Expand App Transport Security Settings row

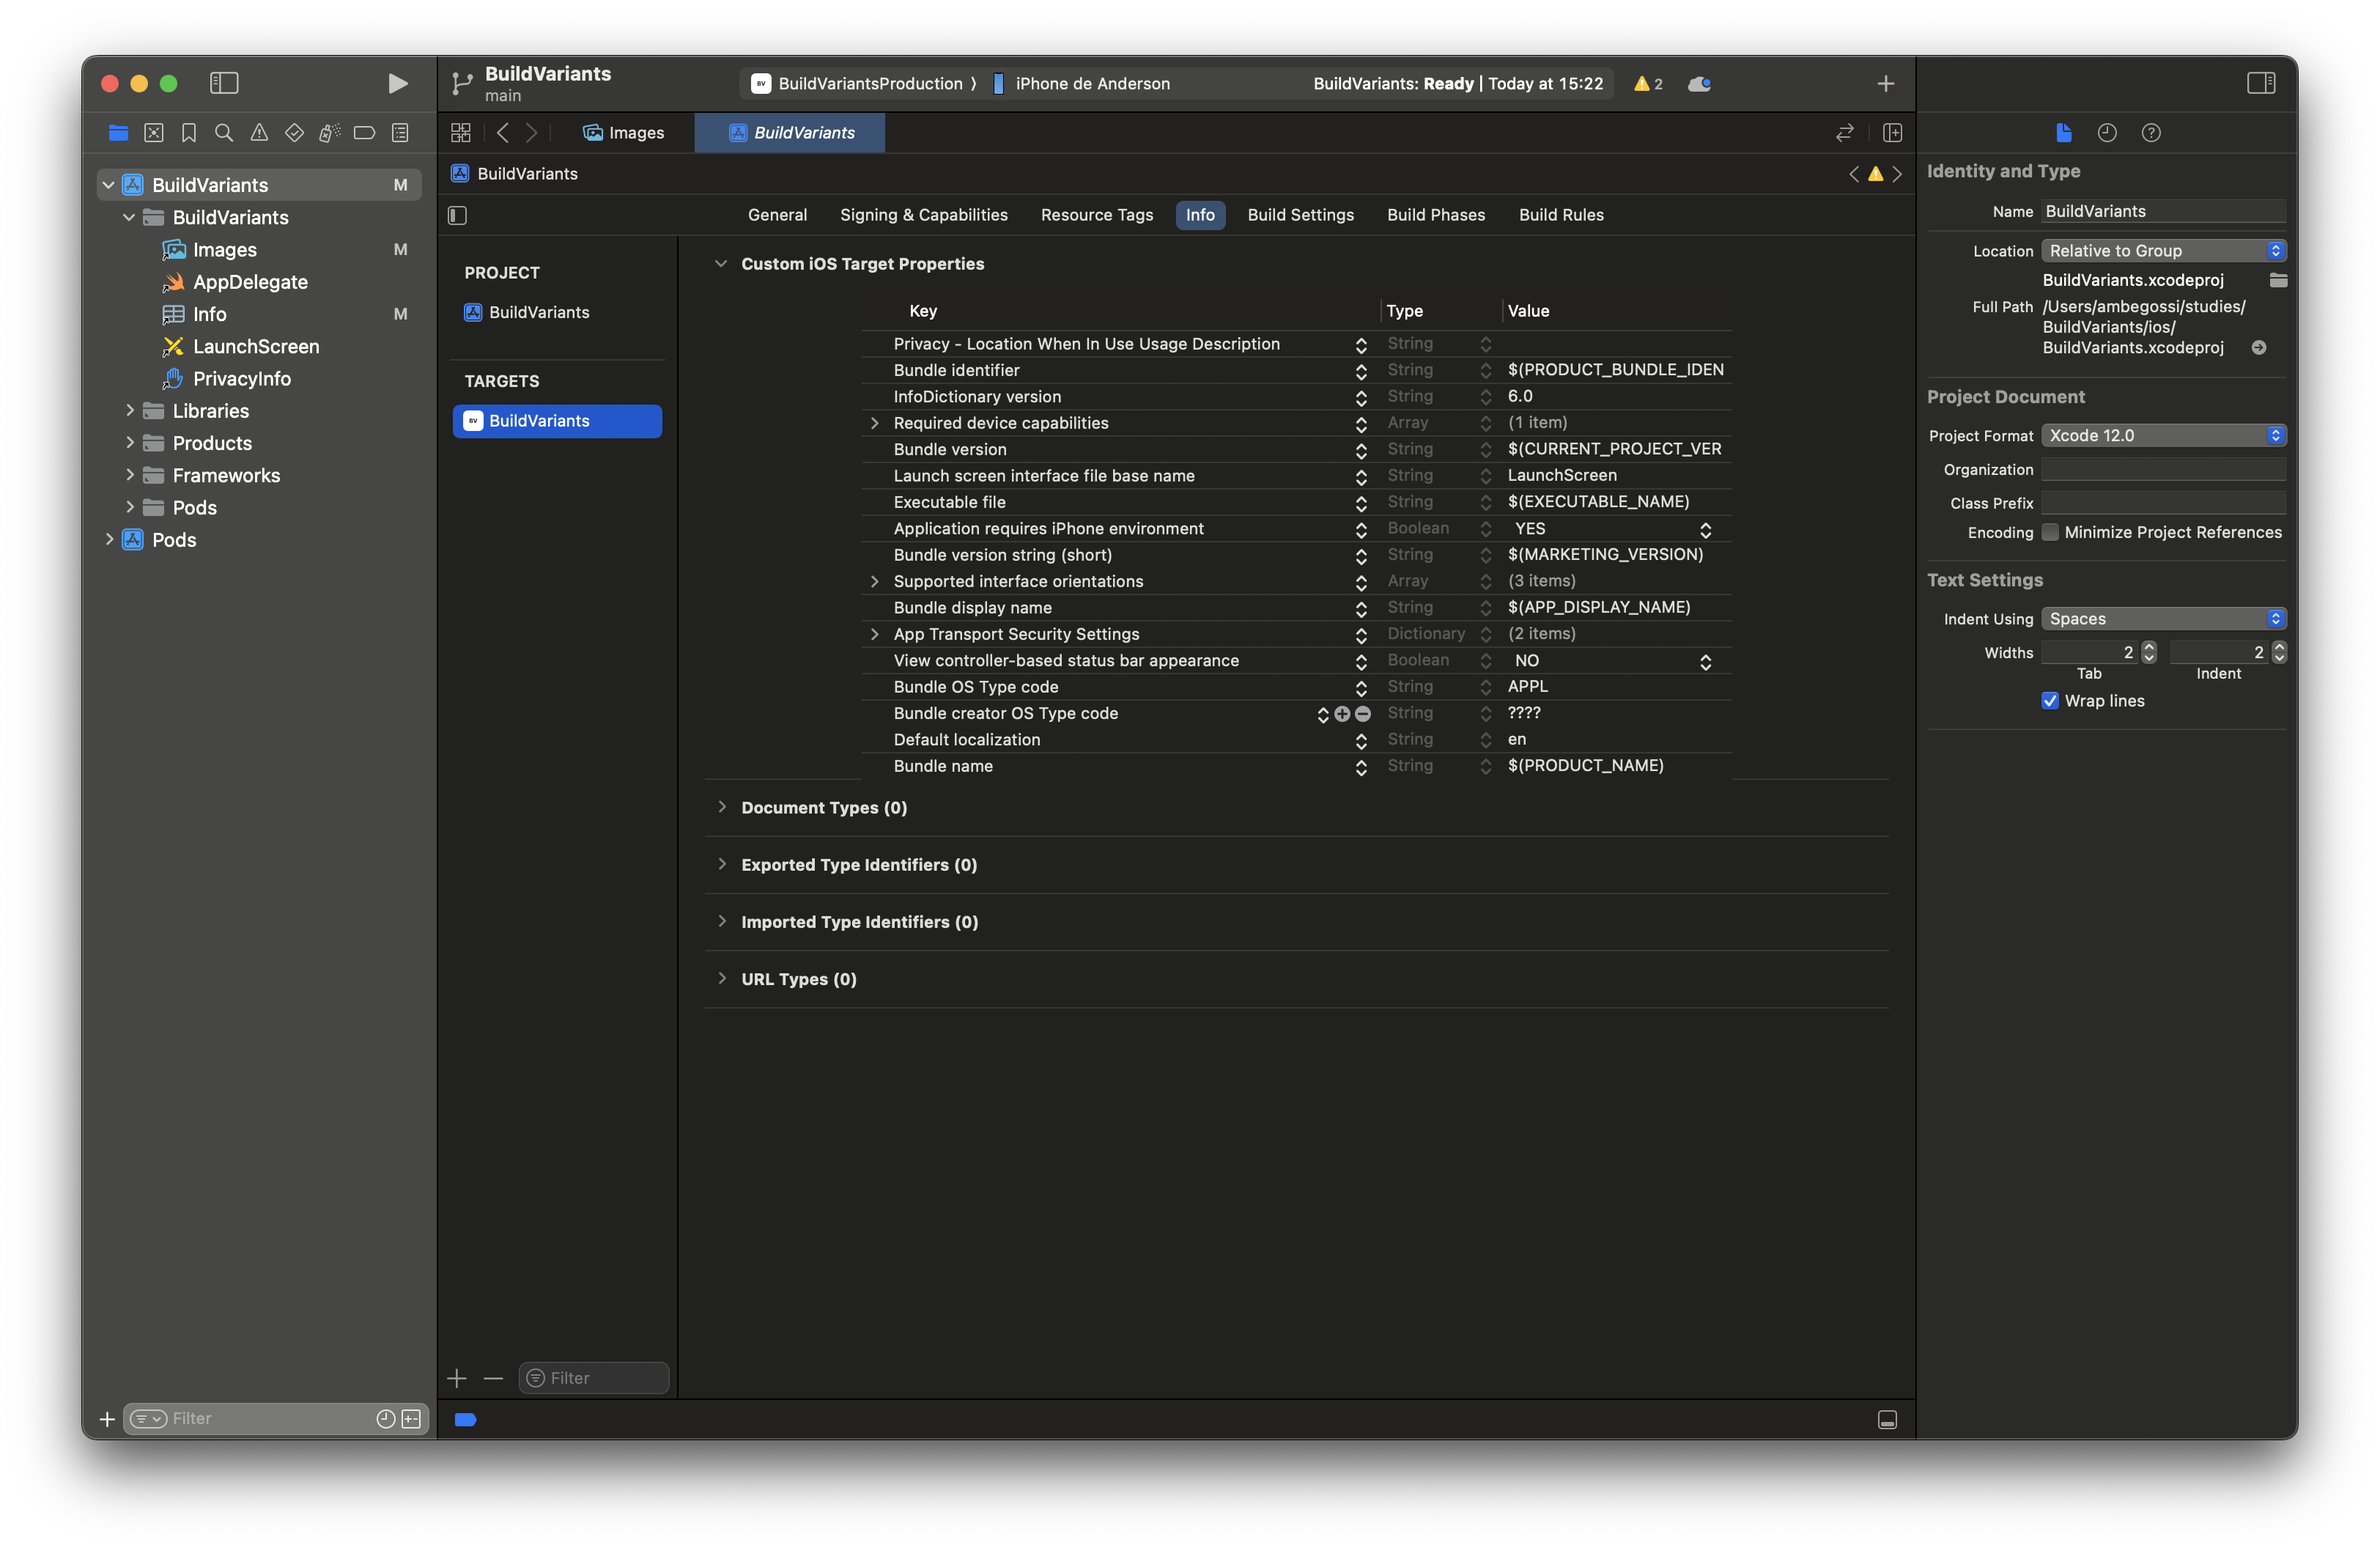point(875,634)
